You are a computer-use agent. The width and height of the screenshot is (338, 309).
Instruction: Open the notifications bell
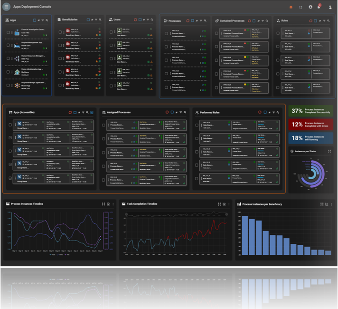pos(319,7)
